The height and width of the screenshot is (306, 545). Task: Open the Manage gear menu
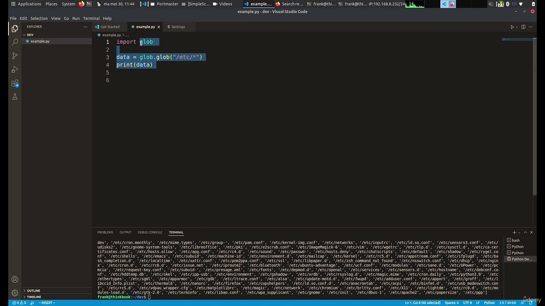pos(15,293)
